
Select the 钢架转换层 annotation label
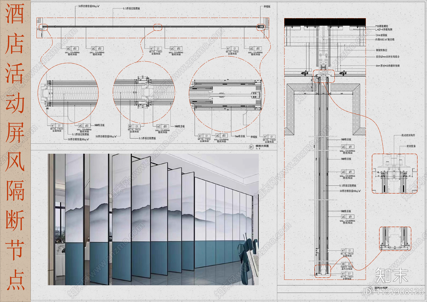(381, 50)
